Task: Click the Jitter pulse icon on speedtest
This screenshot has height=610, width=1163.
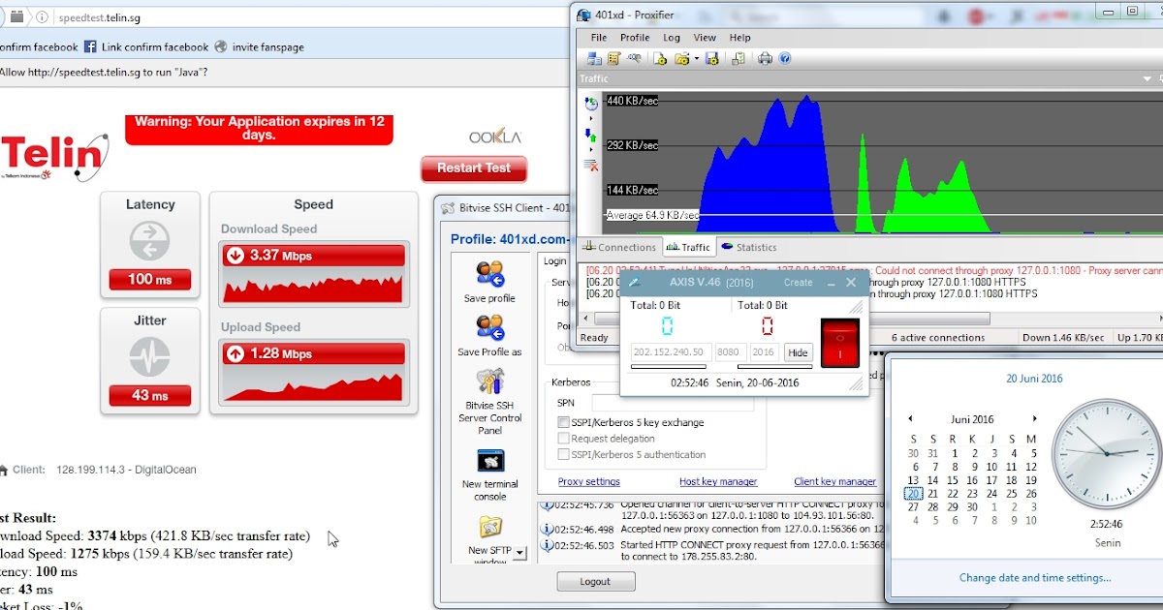Action: click(x=149, y=356)
